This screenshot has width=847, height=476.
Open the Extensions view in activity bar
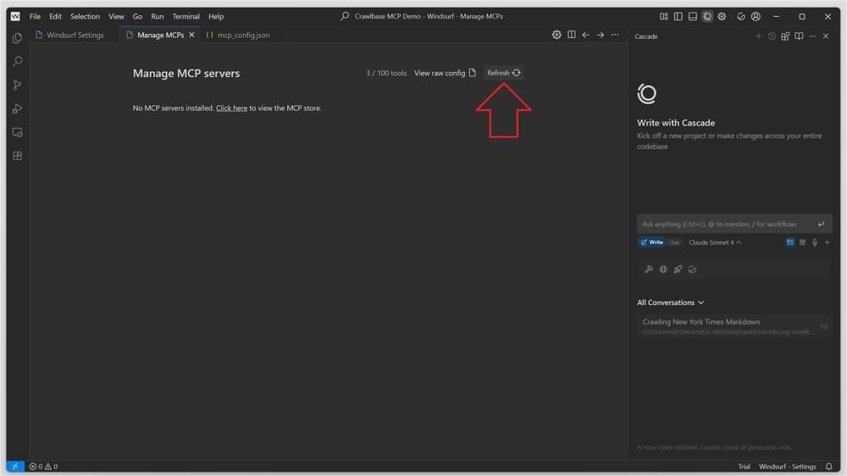[x=17, y=156]
